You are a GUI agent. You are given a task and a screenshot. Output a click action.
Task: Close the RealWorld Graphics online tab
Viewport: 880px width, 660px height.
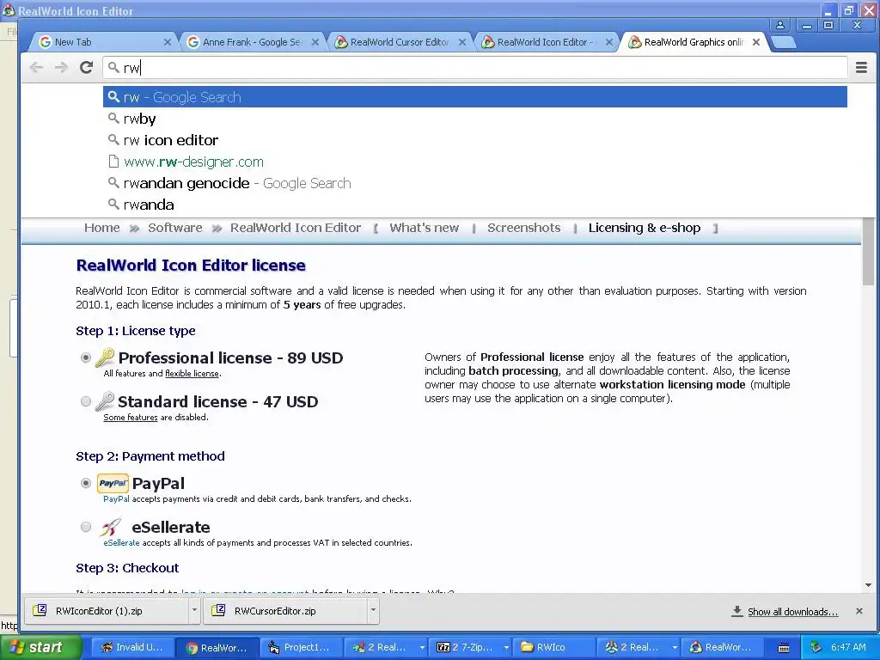coord(756,42)
